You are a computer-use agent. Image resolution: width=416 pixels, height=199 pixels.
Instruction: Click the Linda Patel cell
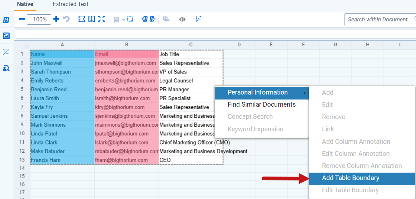coord(62,134)
